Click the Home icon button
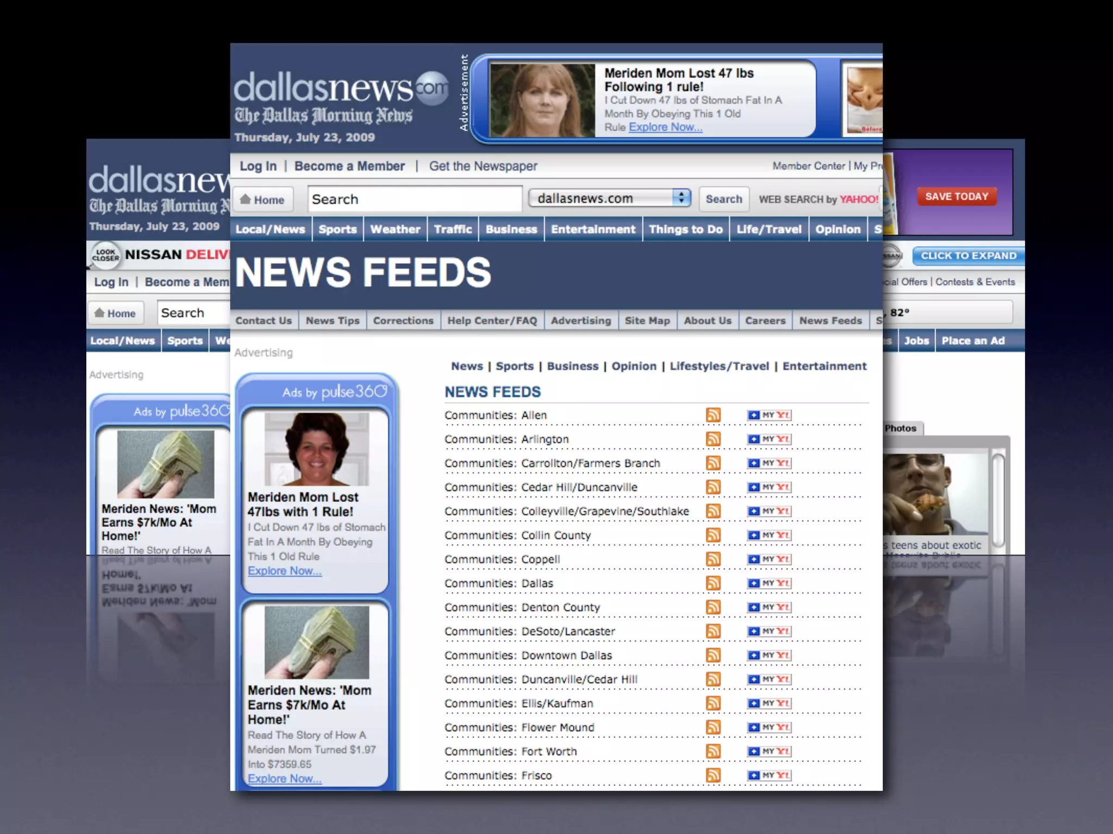Image resolution: width=1113 pixels, height=834 pixels. coord(262,200)
